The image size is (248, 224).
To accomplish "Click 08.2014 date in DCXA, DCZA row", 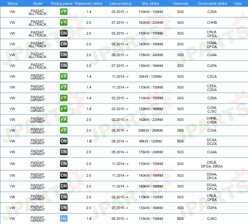I will 120,141.
